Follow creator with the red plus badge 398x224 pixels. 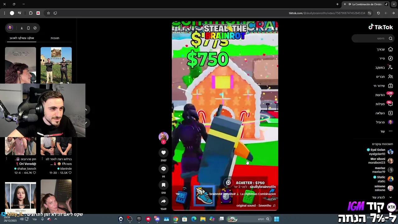(164, 142)
